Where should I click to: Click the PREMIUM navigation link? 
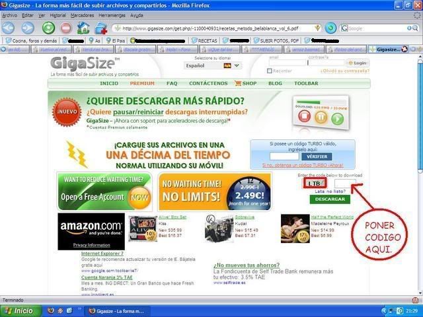pyautogui.click(x=142, y=83)
